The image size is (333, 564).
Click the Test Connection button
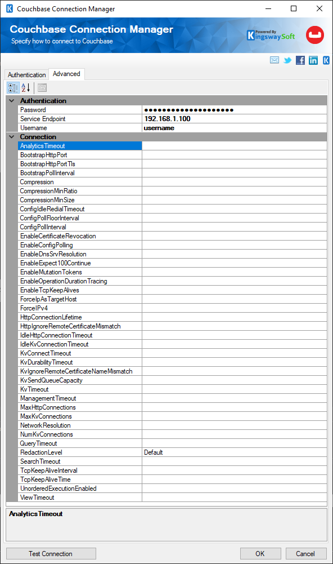point(51,553)
